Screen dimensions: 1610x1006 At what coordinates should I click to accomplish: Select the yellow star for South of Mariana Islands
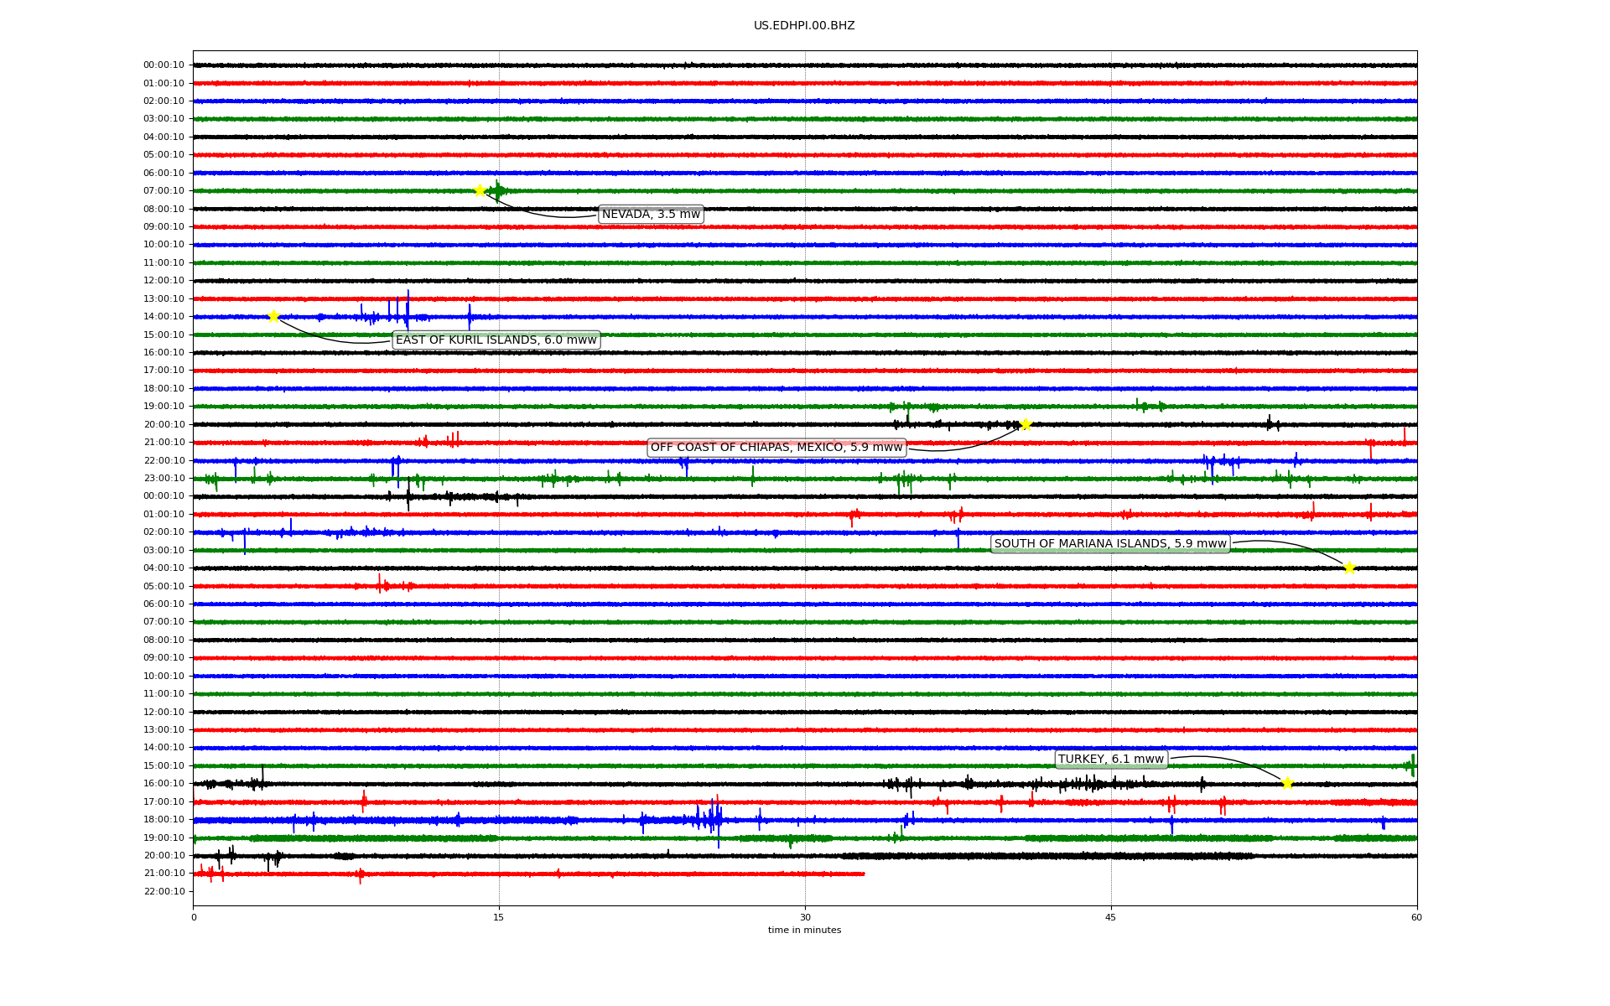click(x=1349, y=568)
